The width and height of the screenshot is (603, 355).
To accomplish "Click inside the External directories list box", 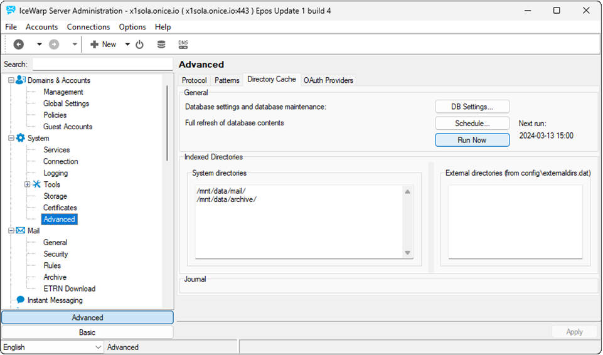I will 515,221.
